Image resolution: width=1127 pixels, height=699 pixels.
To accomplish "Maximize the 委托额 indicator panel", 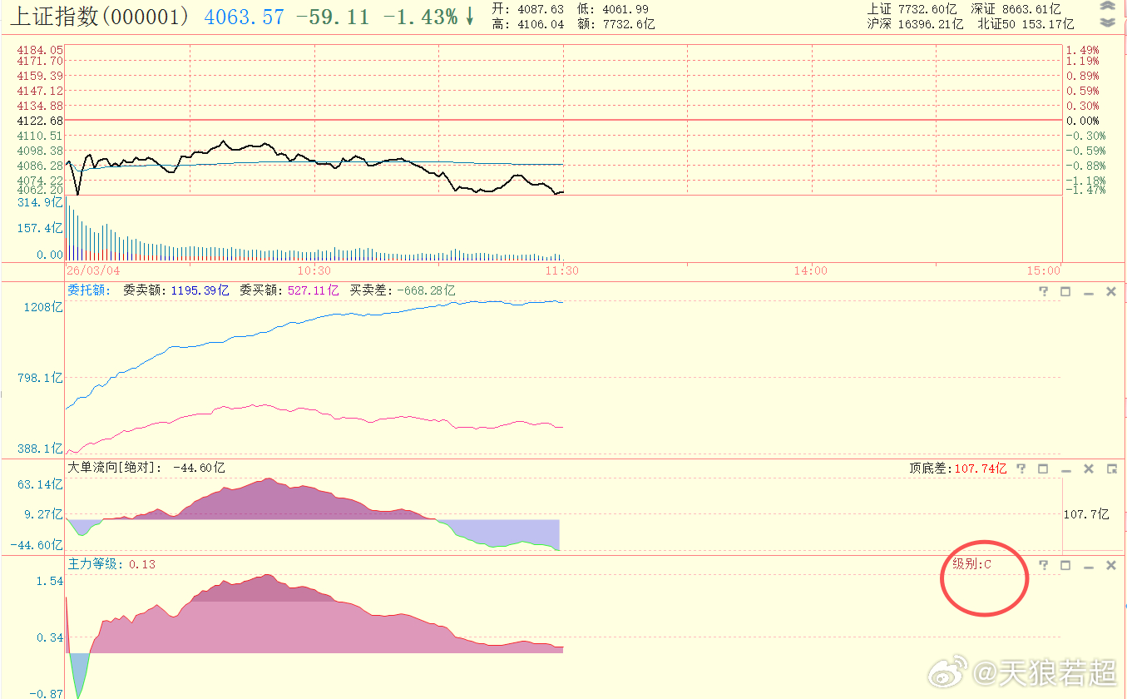I will click(1065, 291).
